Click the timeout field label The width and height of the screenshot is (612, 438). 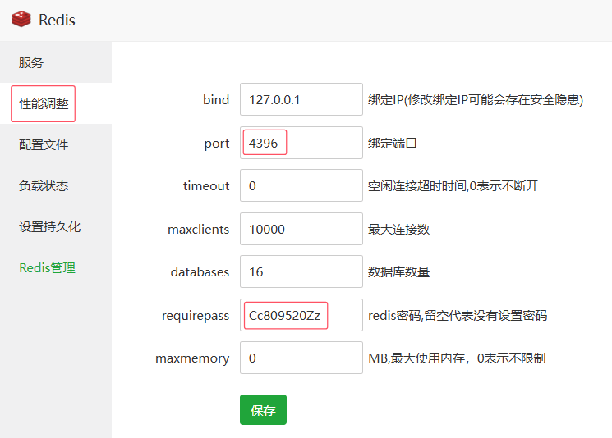tap(206, 186)
